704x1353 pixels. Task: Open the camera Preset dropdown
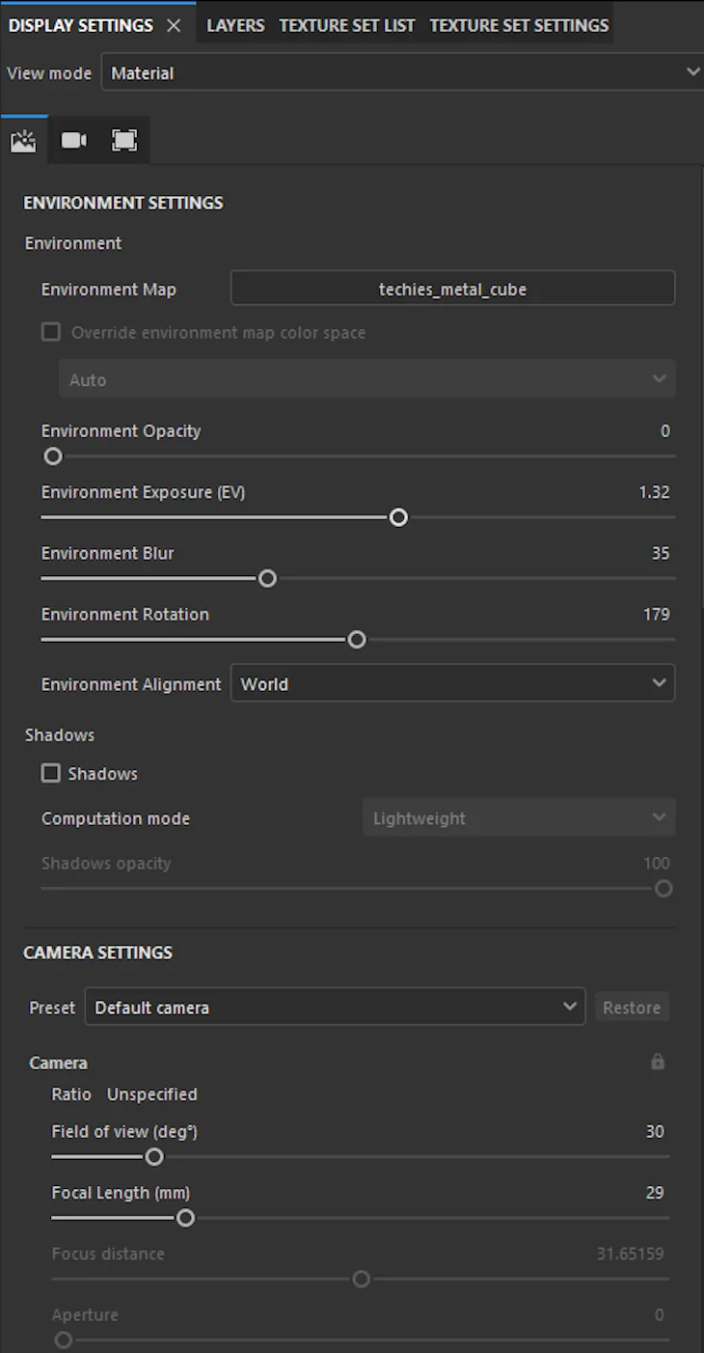[335, 1007]
